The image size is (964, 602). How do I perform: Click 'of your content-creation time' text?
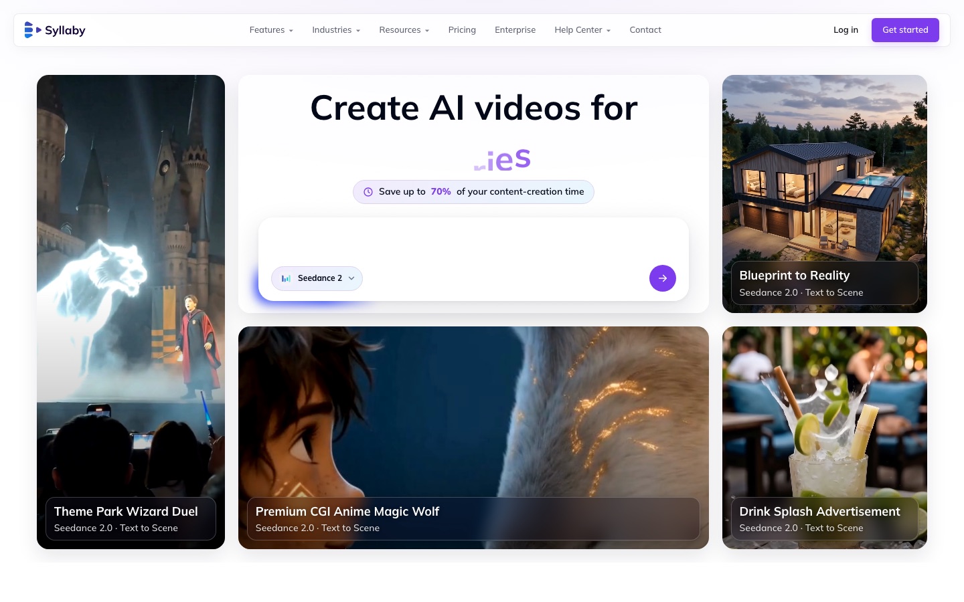(x=520, y=192)
